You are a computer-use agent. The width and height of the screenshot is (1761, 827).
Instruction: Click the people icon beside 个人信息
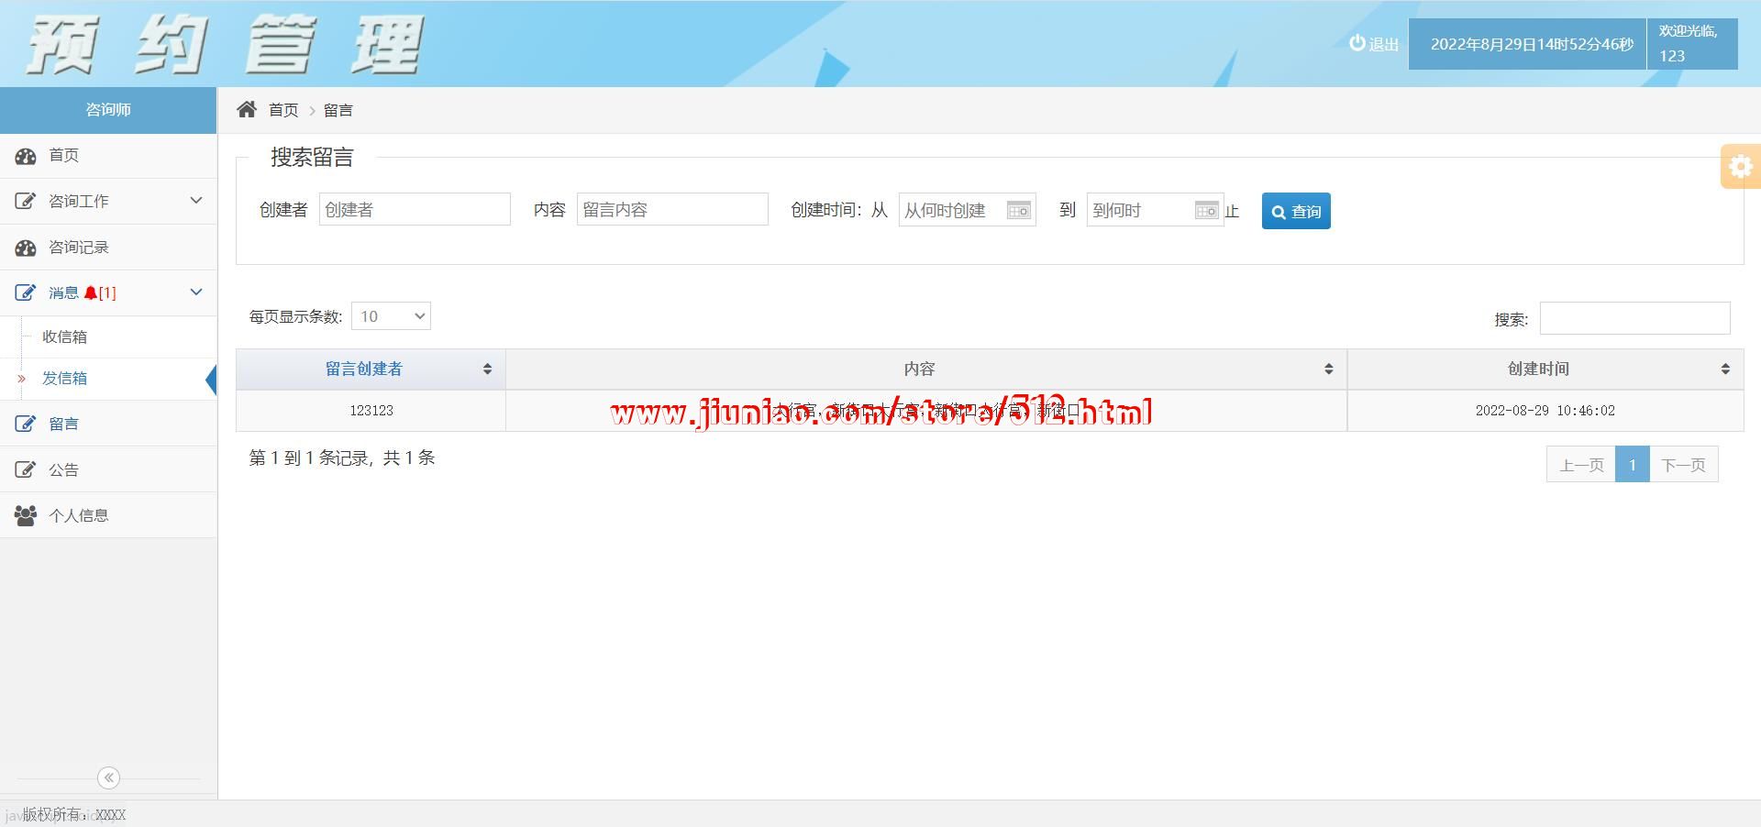click(26, 515)
